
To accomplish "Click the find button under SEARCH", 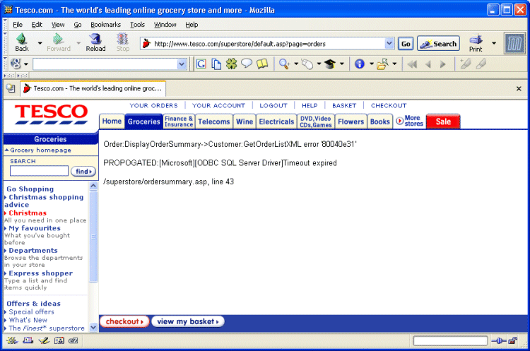I will coord(83,172).
